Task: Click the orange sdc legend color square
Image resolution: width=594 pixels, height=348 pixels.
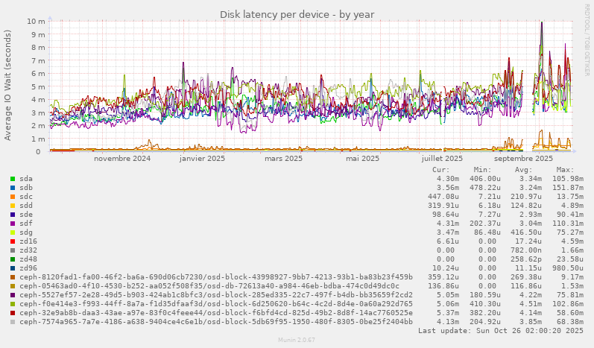Action: point(13,197)
